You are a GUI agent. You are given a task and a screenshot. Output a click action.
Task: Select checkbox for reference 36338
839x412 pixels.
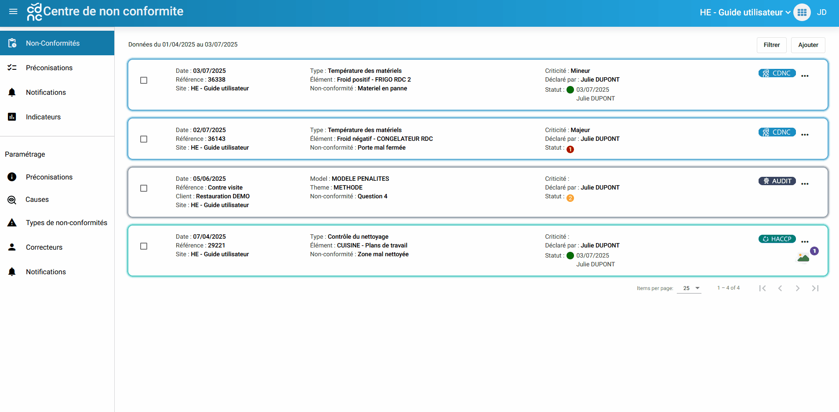[x=144, y=80]
